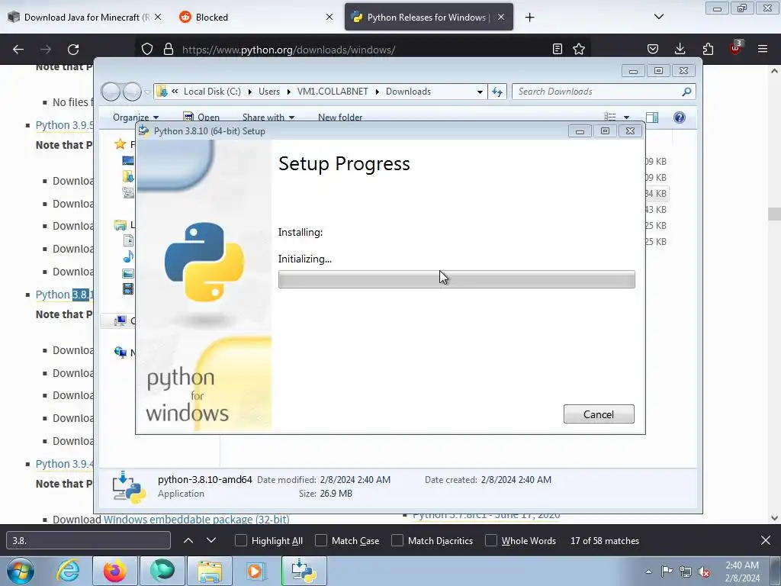Click Users breadcrumb segment

point(269,92)
